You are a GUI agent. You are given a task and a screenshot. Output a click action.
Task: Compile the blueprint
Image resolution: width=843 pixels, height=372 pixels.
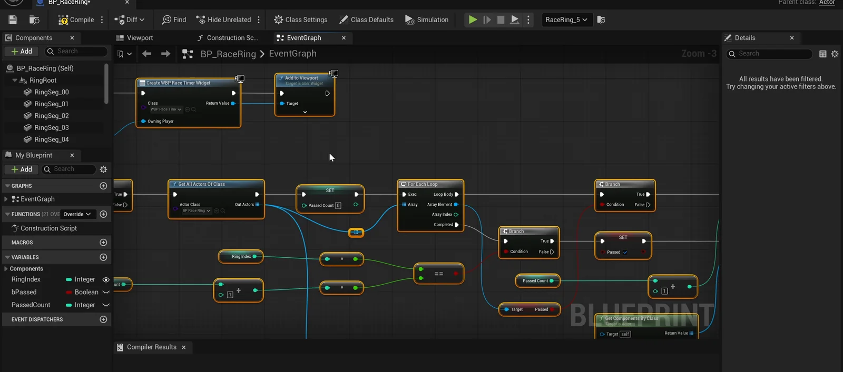pos(76,20)
